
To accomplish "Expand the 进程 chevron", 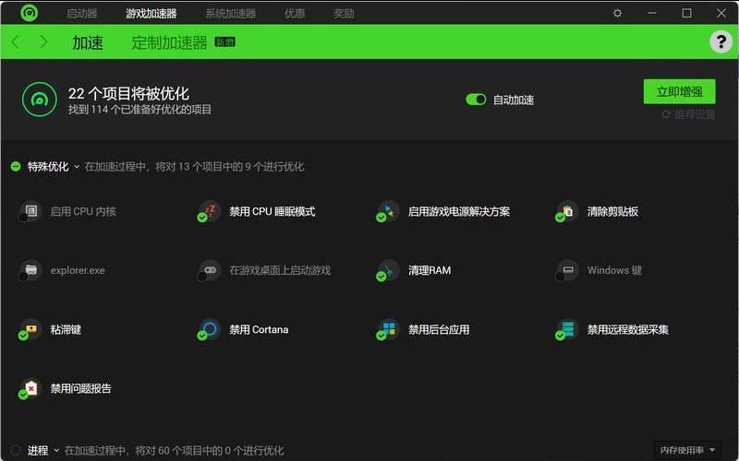I will point(56,450).
